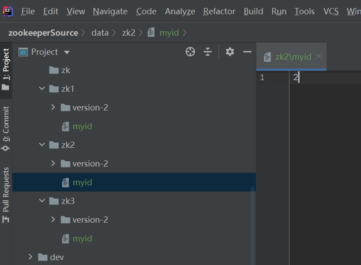Click the zk3 folder icon
361x265 pixels.
54,201
